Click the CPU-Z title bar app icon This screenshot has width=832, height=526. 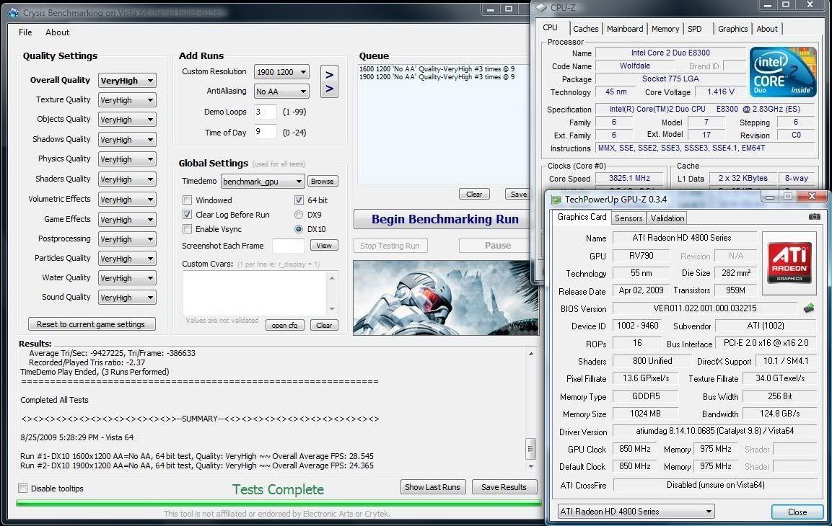tap(540, 7)
